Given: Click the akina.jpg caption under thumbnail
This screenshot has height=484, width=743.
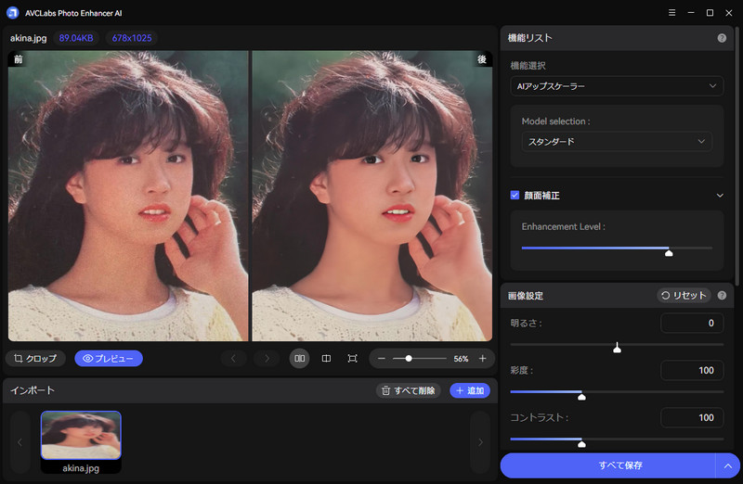Looking at the screenshot, I should pos(81,468).
